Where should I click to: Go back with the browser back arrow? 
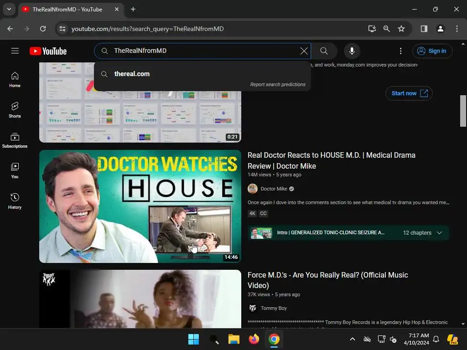10,29
